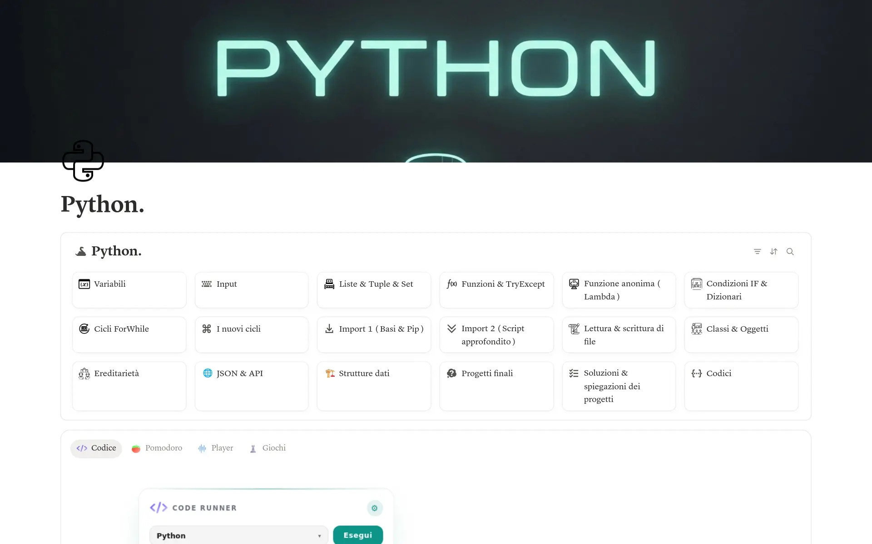Viewport: 872px width, 544px height.
Task: Open the Variabili page
Action: pyautogui.click(x=129, y=290)
